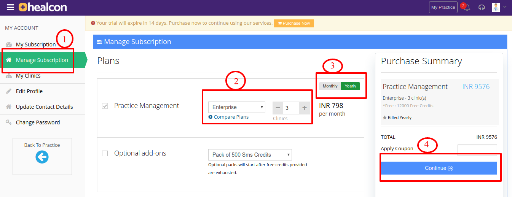Click the My Practice button

443,7
